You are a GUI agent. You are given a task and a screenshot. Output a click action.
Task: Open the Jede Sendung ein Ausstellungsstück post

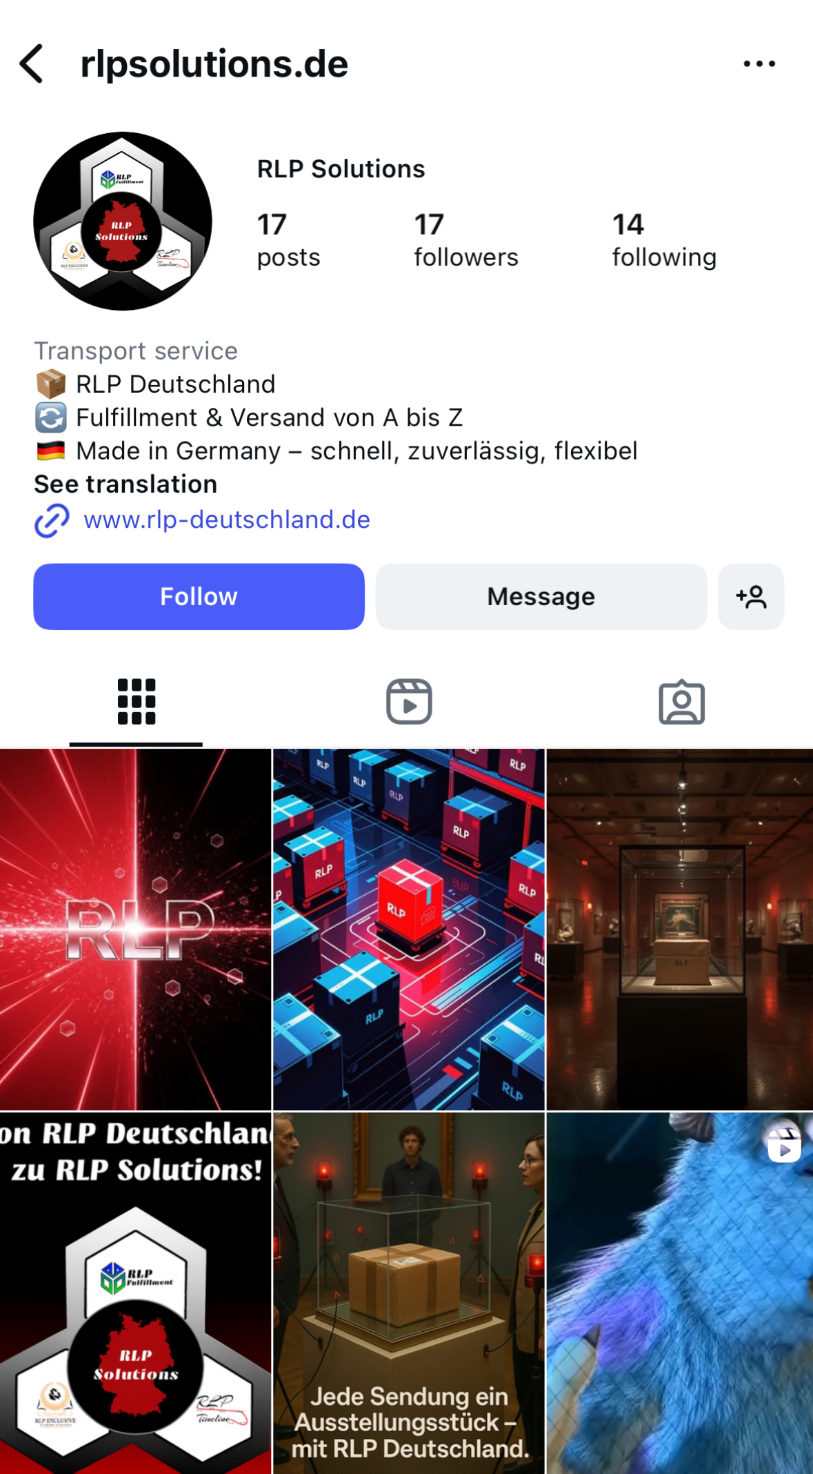pos(409,1293)
